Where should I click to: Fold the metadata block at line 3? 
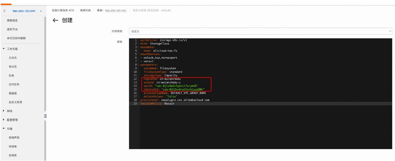click(139, 47)
